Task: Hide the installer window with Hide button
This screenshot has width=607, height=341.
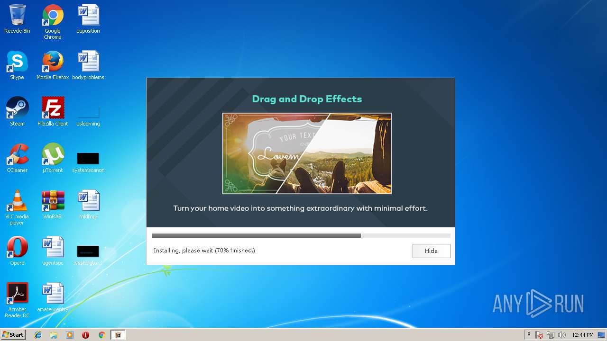Action: [x=431, y=251]
